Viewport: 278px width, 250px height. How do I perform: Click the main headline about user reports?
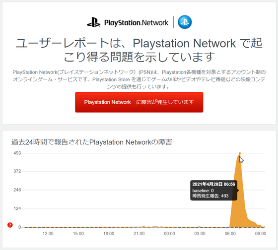click(139, 50)
